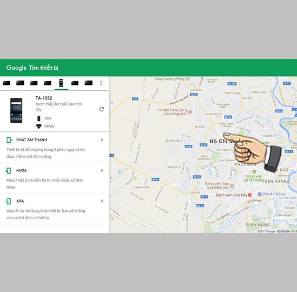Select the last device thumbnail tab
The height and width of the screenshot is (292, 297).
pos(89,83)
